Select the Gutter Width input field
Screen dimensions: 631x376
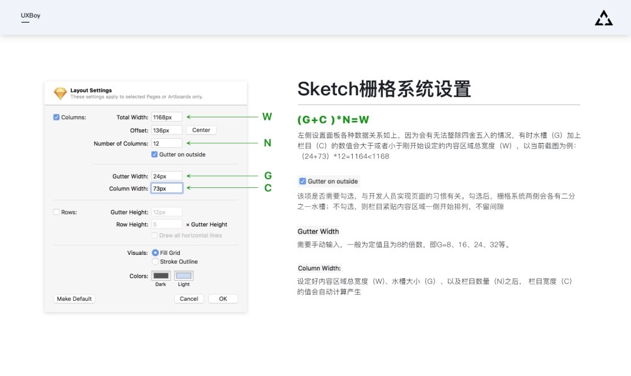coord(167,176)
